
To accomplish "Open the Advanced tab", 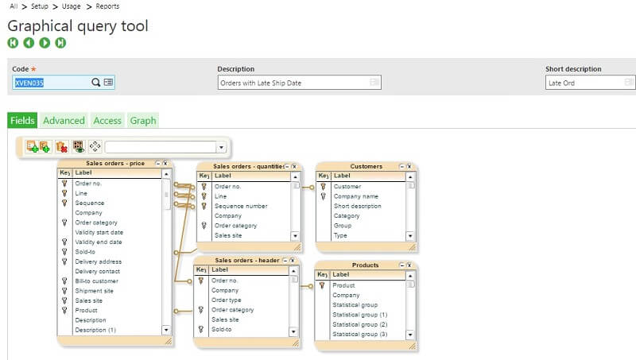I will [64, 121].
